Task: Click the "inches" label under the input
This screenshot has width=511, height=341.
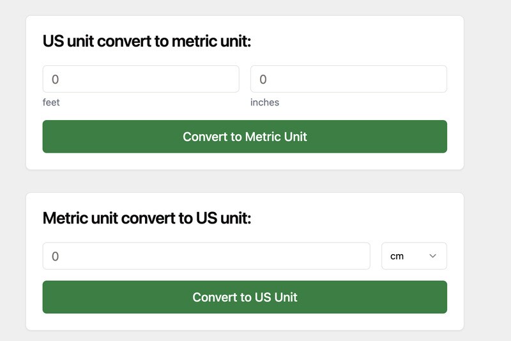Action: pos(264,102)
